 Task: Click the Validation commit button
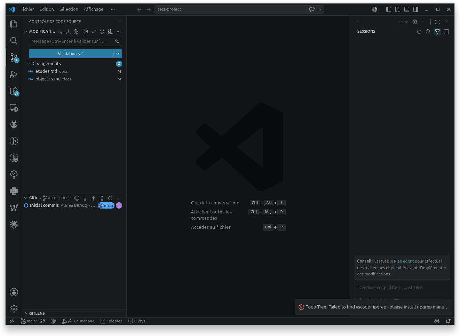coord(71,54)
